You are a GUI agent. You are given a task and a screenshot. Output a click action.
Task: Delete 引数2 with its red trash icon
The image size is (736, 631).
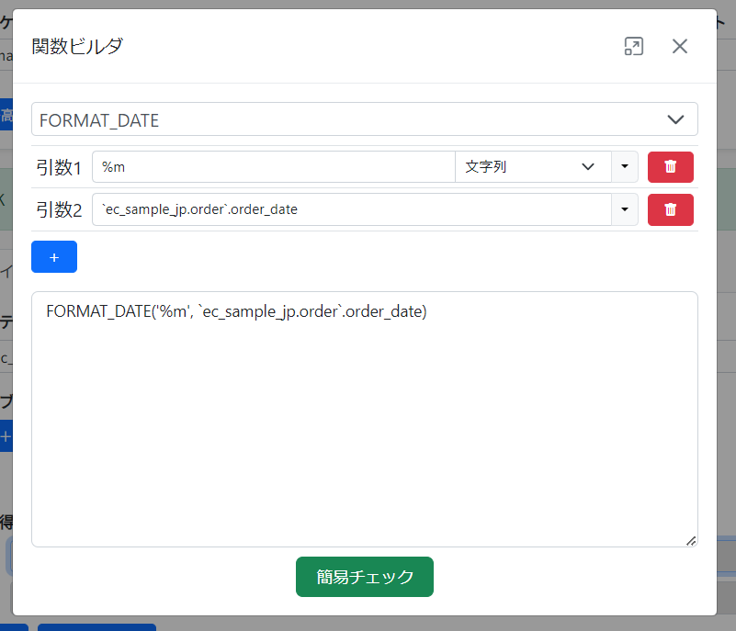[670, 209]
